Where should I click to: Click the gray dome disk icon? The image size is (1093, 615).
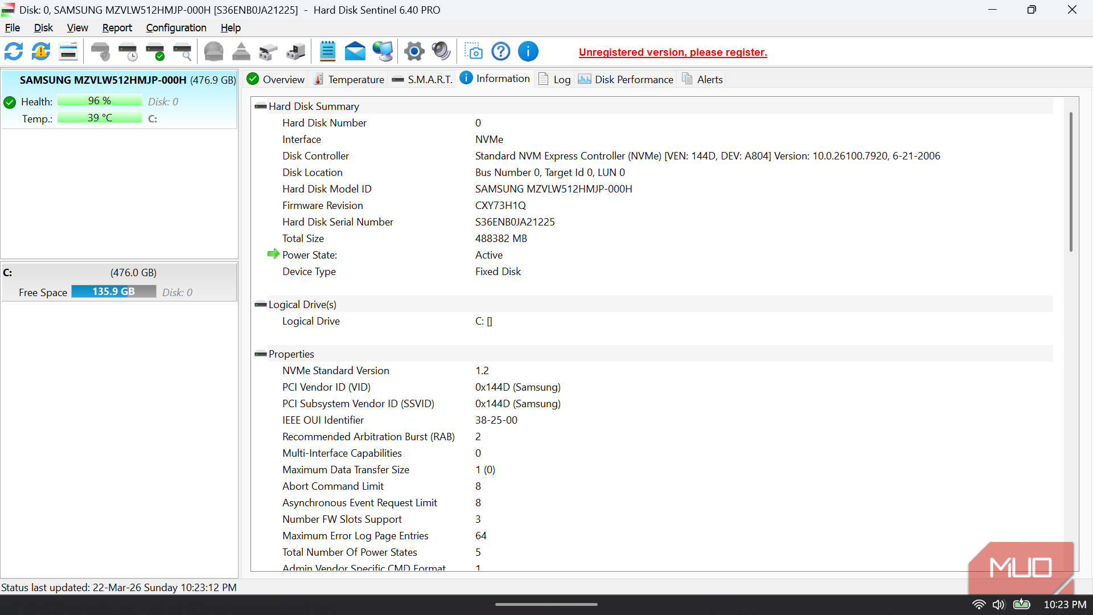point(214,52)
